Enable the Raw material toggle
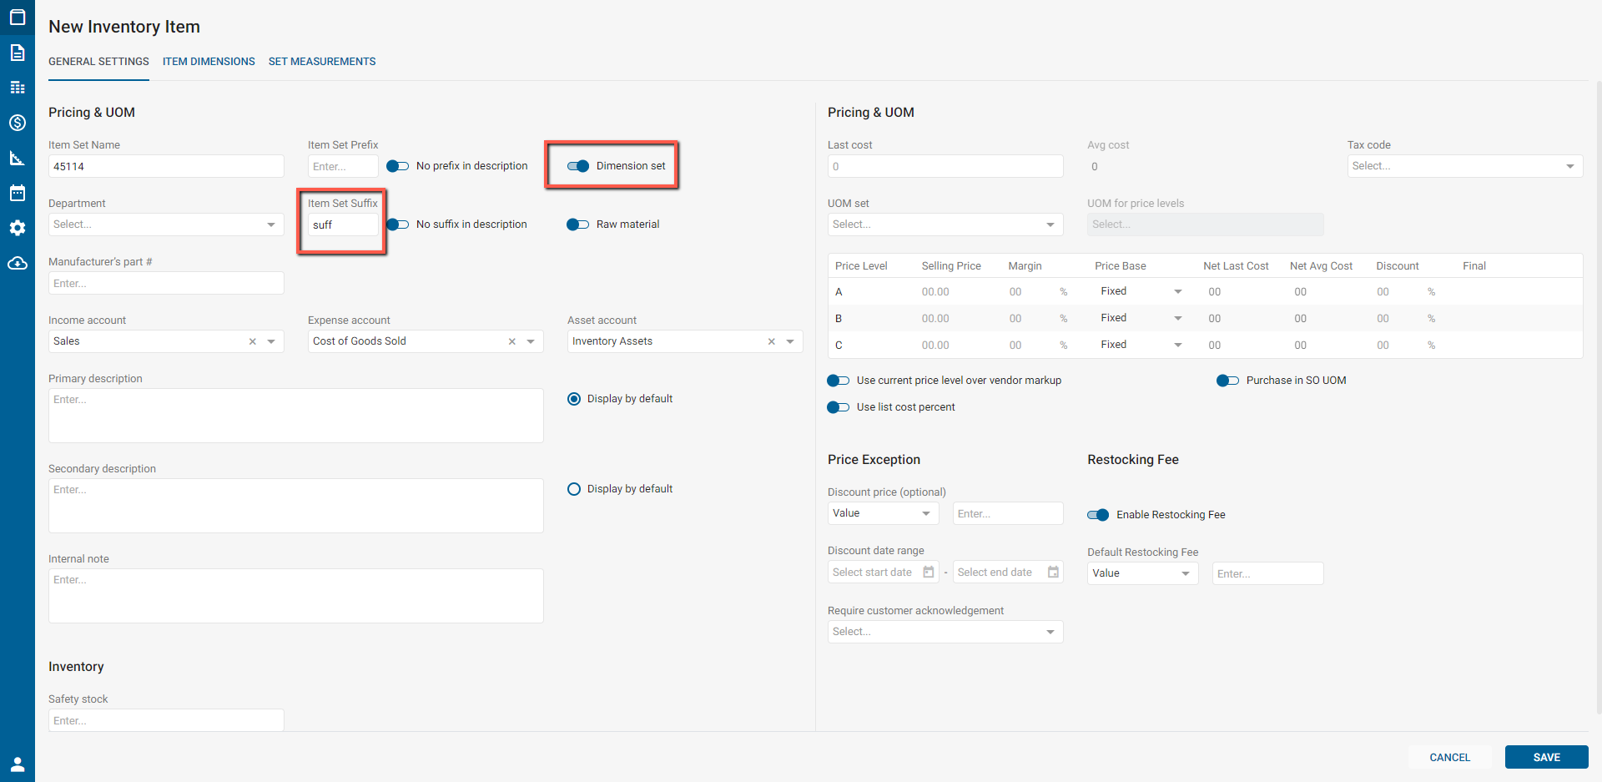1602x782 pixels. coord(578,225)
